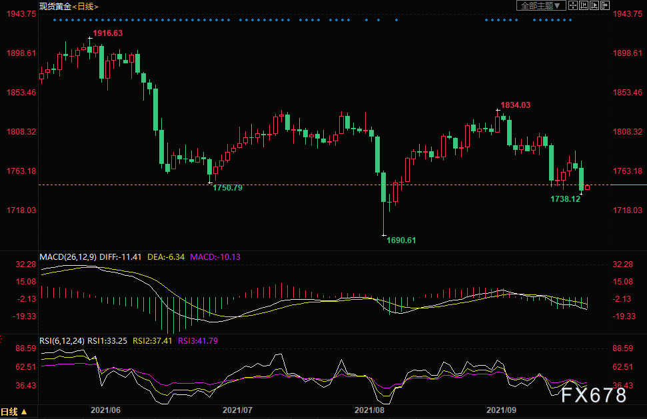Expand the 日线 period selector at bottom left
The height and width of the screenshot is (419, 647).
point(14,412)
